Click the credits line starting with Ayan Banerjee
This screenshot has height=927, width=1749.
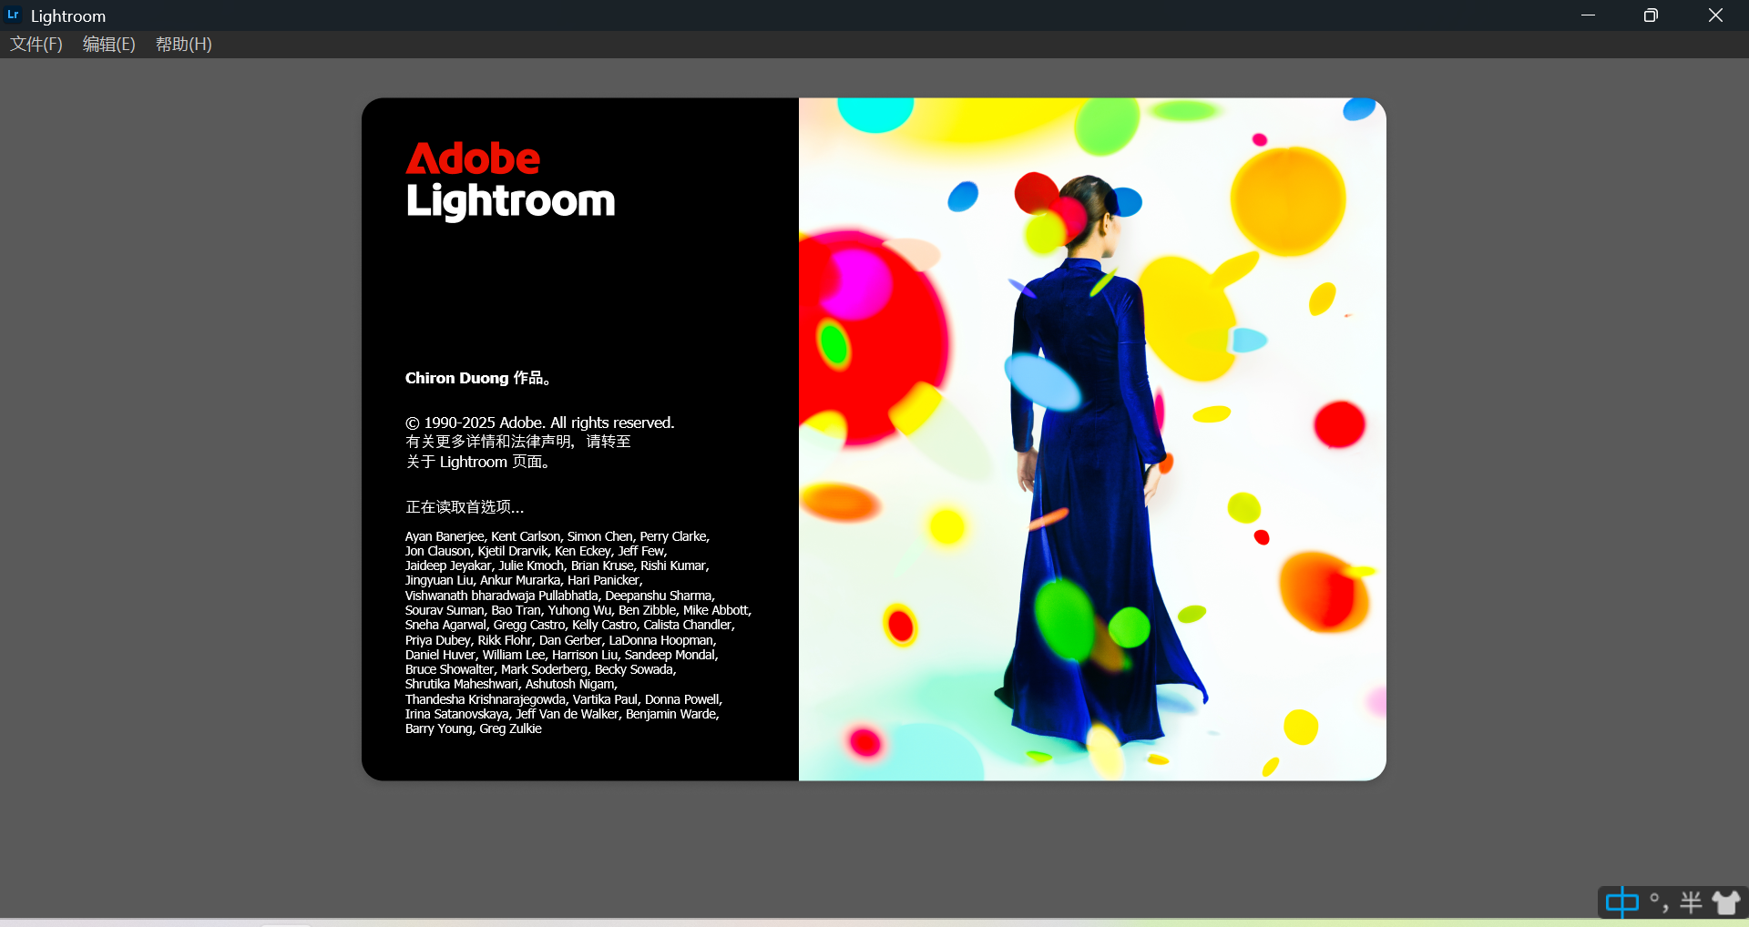[x=557, y=536]
